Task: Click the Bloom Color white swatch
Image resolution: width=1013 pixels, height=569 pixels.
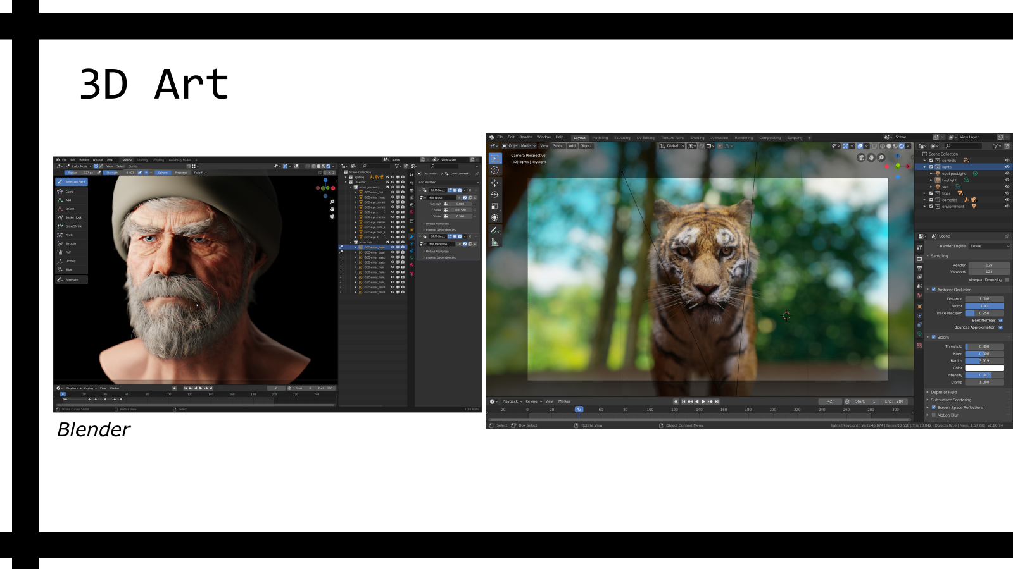Action: point(984,368)
